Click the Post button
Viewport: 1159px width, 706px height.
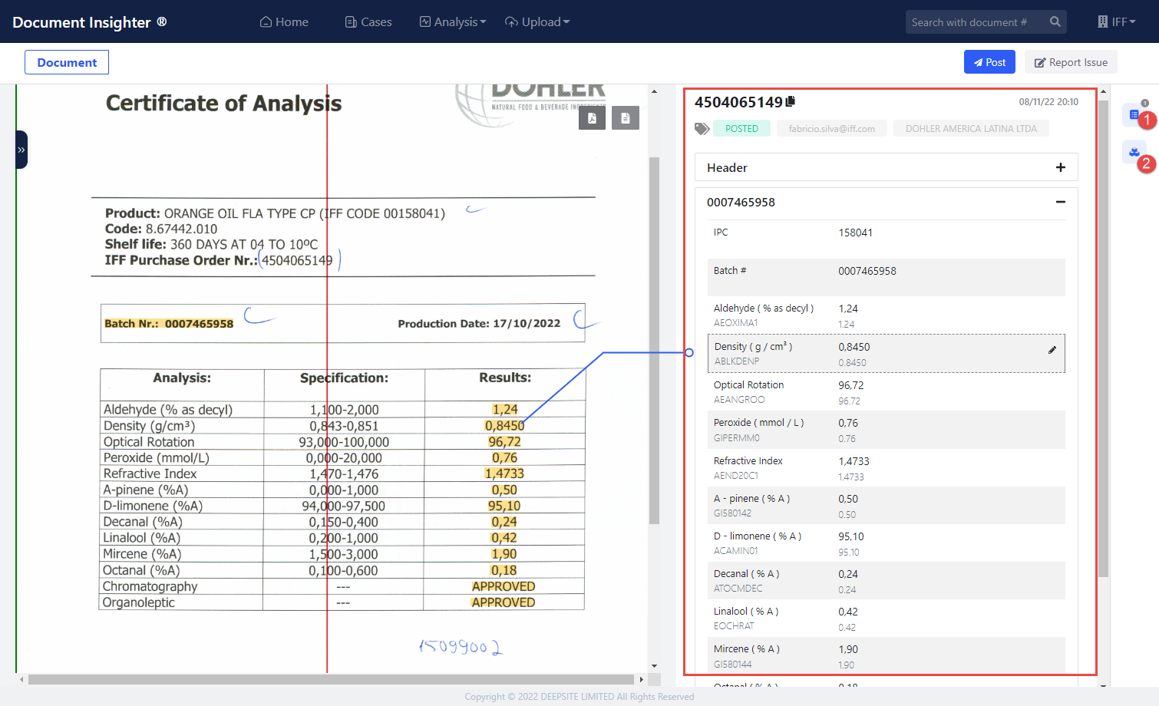coord(989,62)
